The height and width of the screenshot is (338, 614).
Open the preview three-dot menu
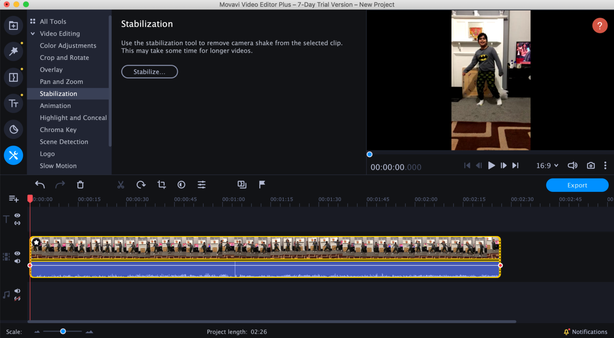(605, 165)
